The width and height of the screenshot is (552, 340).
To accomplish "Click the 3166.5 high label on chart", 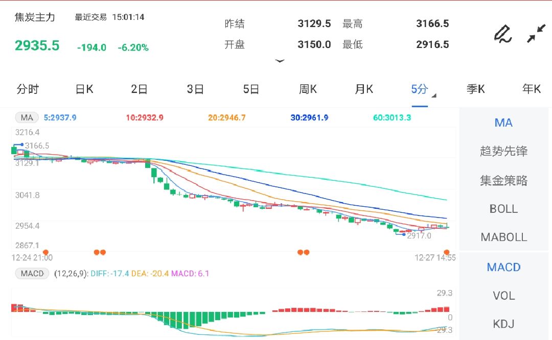I will point(37,145).
